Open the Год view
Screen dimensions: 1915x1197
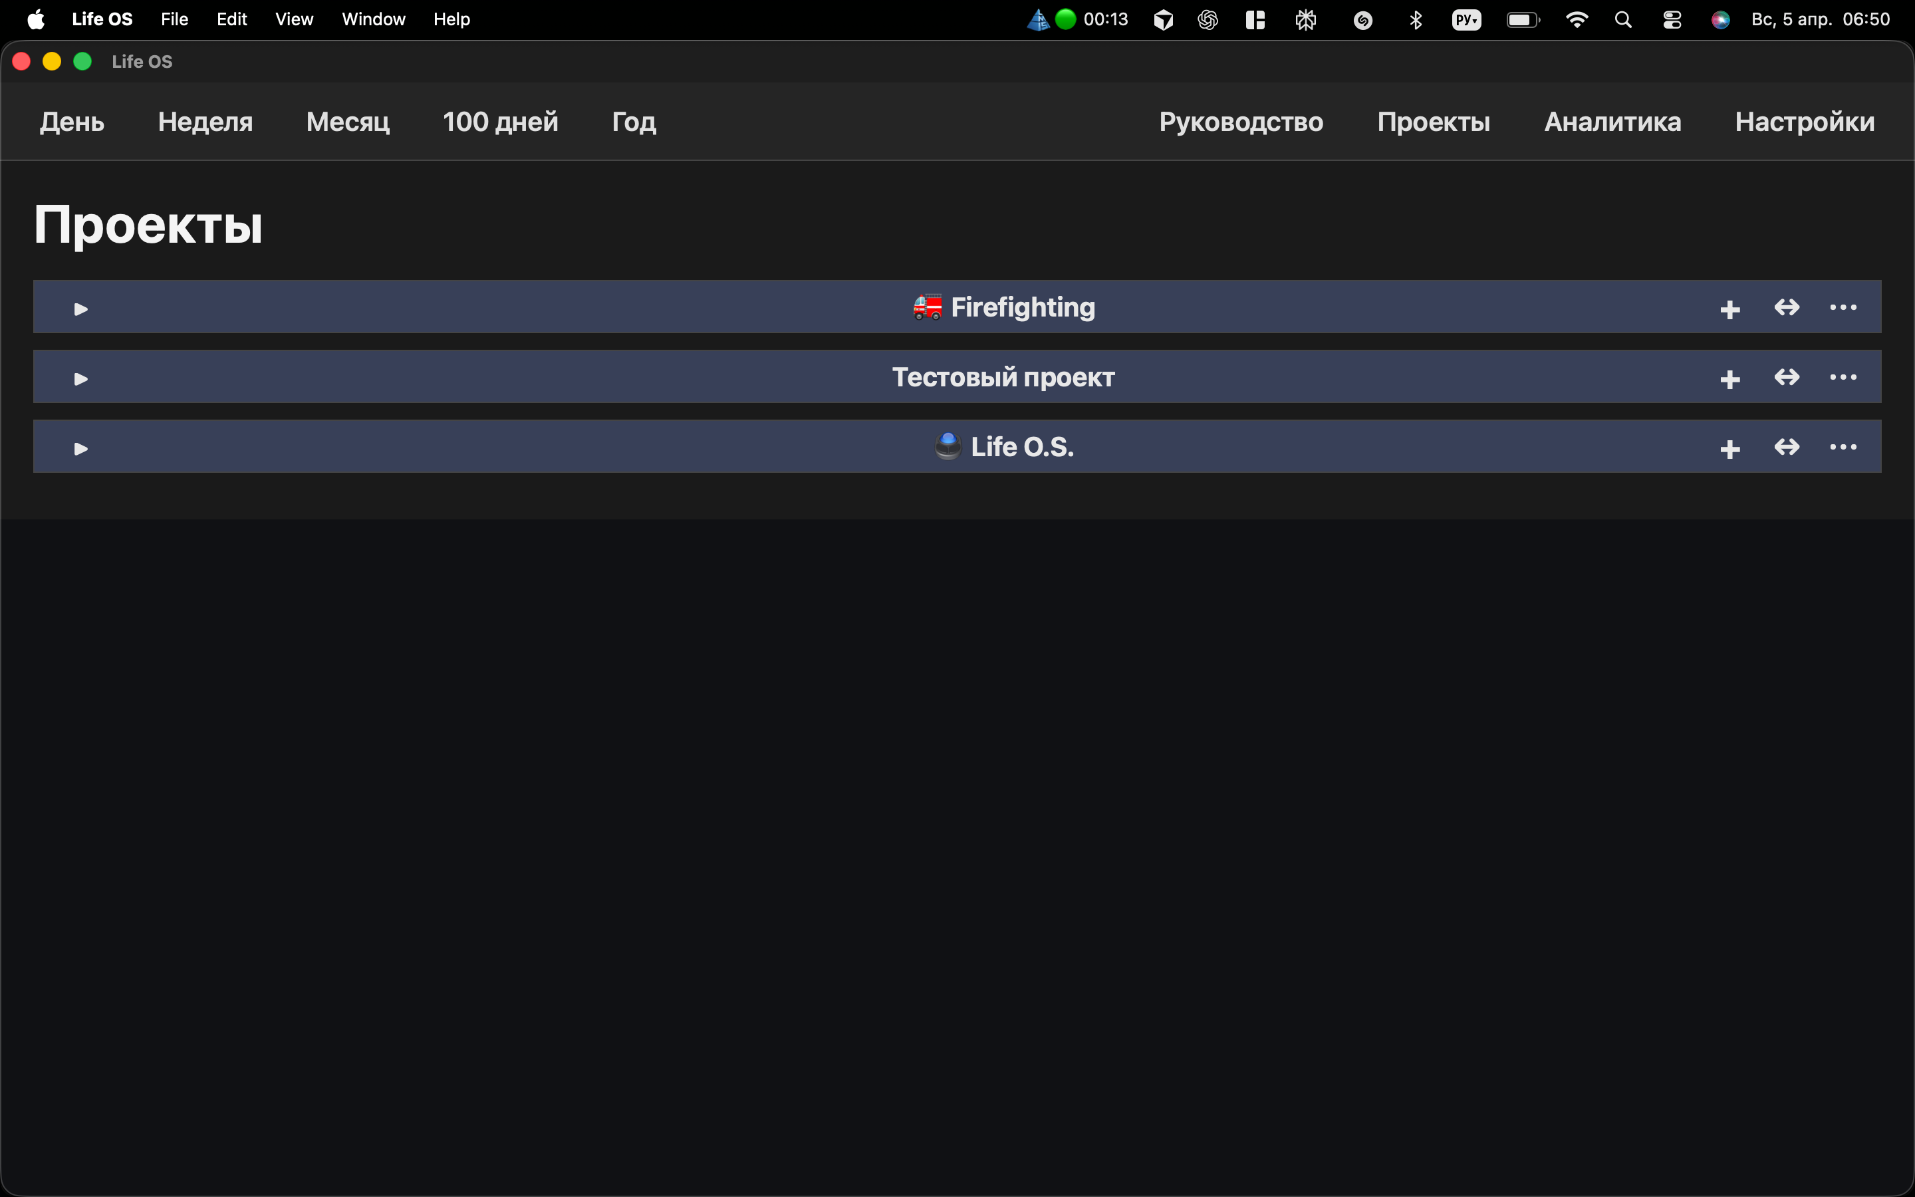tap(634, 122)
